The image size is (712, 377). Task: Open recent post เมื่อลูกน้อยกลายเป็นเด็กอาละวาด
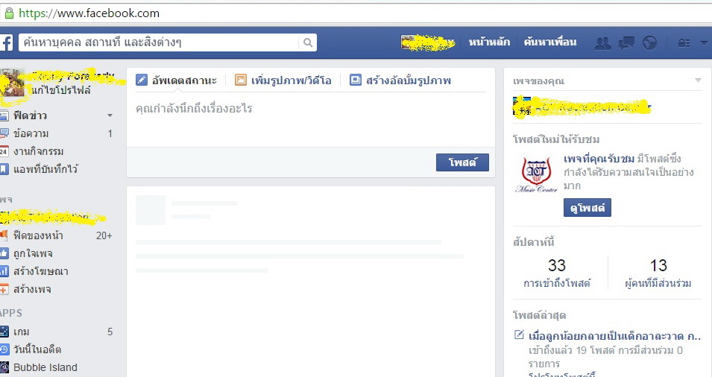tap(615, 336)
